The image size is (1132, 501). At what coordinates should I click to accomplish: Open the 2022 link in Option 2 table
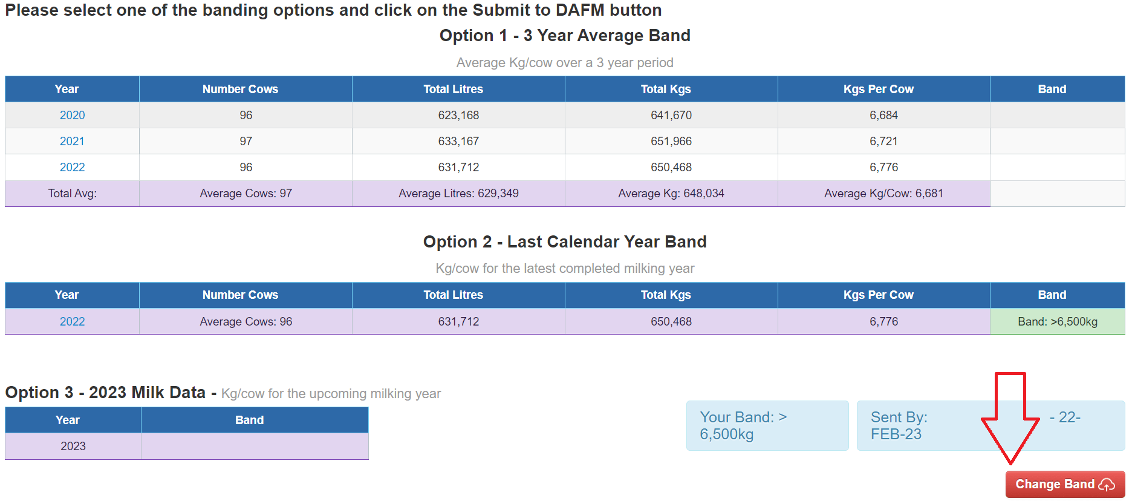click(x=72, y=321)
